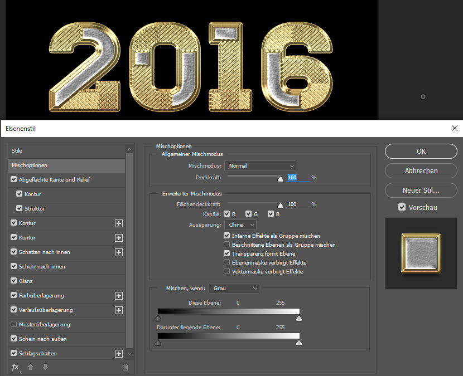The width and height of the screenshot is (463, 376).
Task: Click plus icon next to Verlaufsüberlagerung
Action: [118, 310]
